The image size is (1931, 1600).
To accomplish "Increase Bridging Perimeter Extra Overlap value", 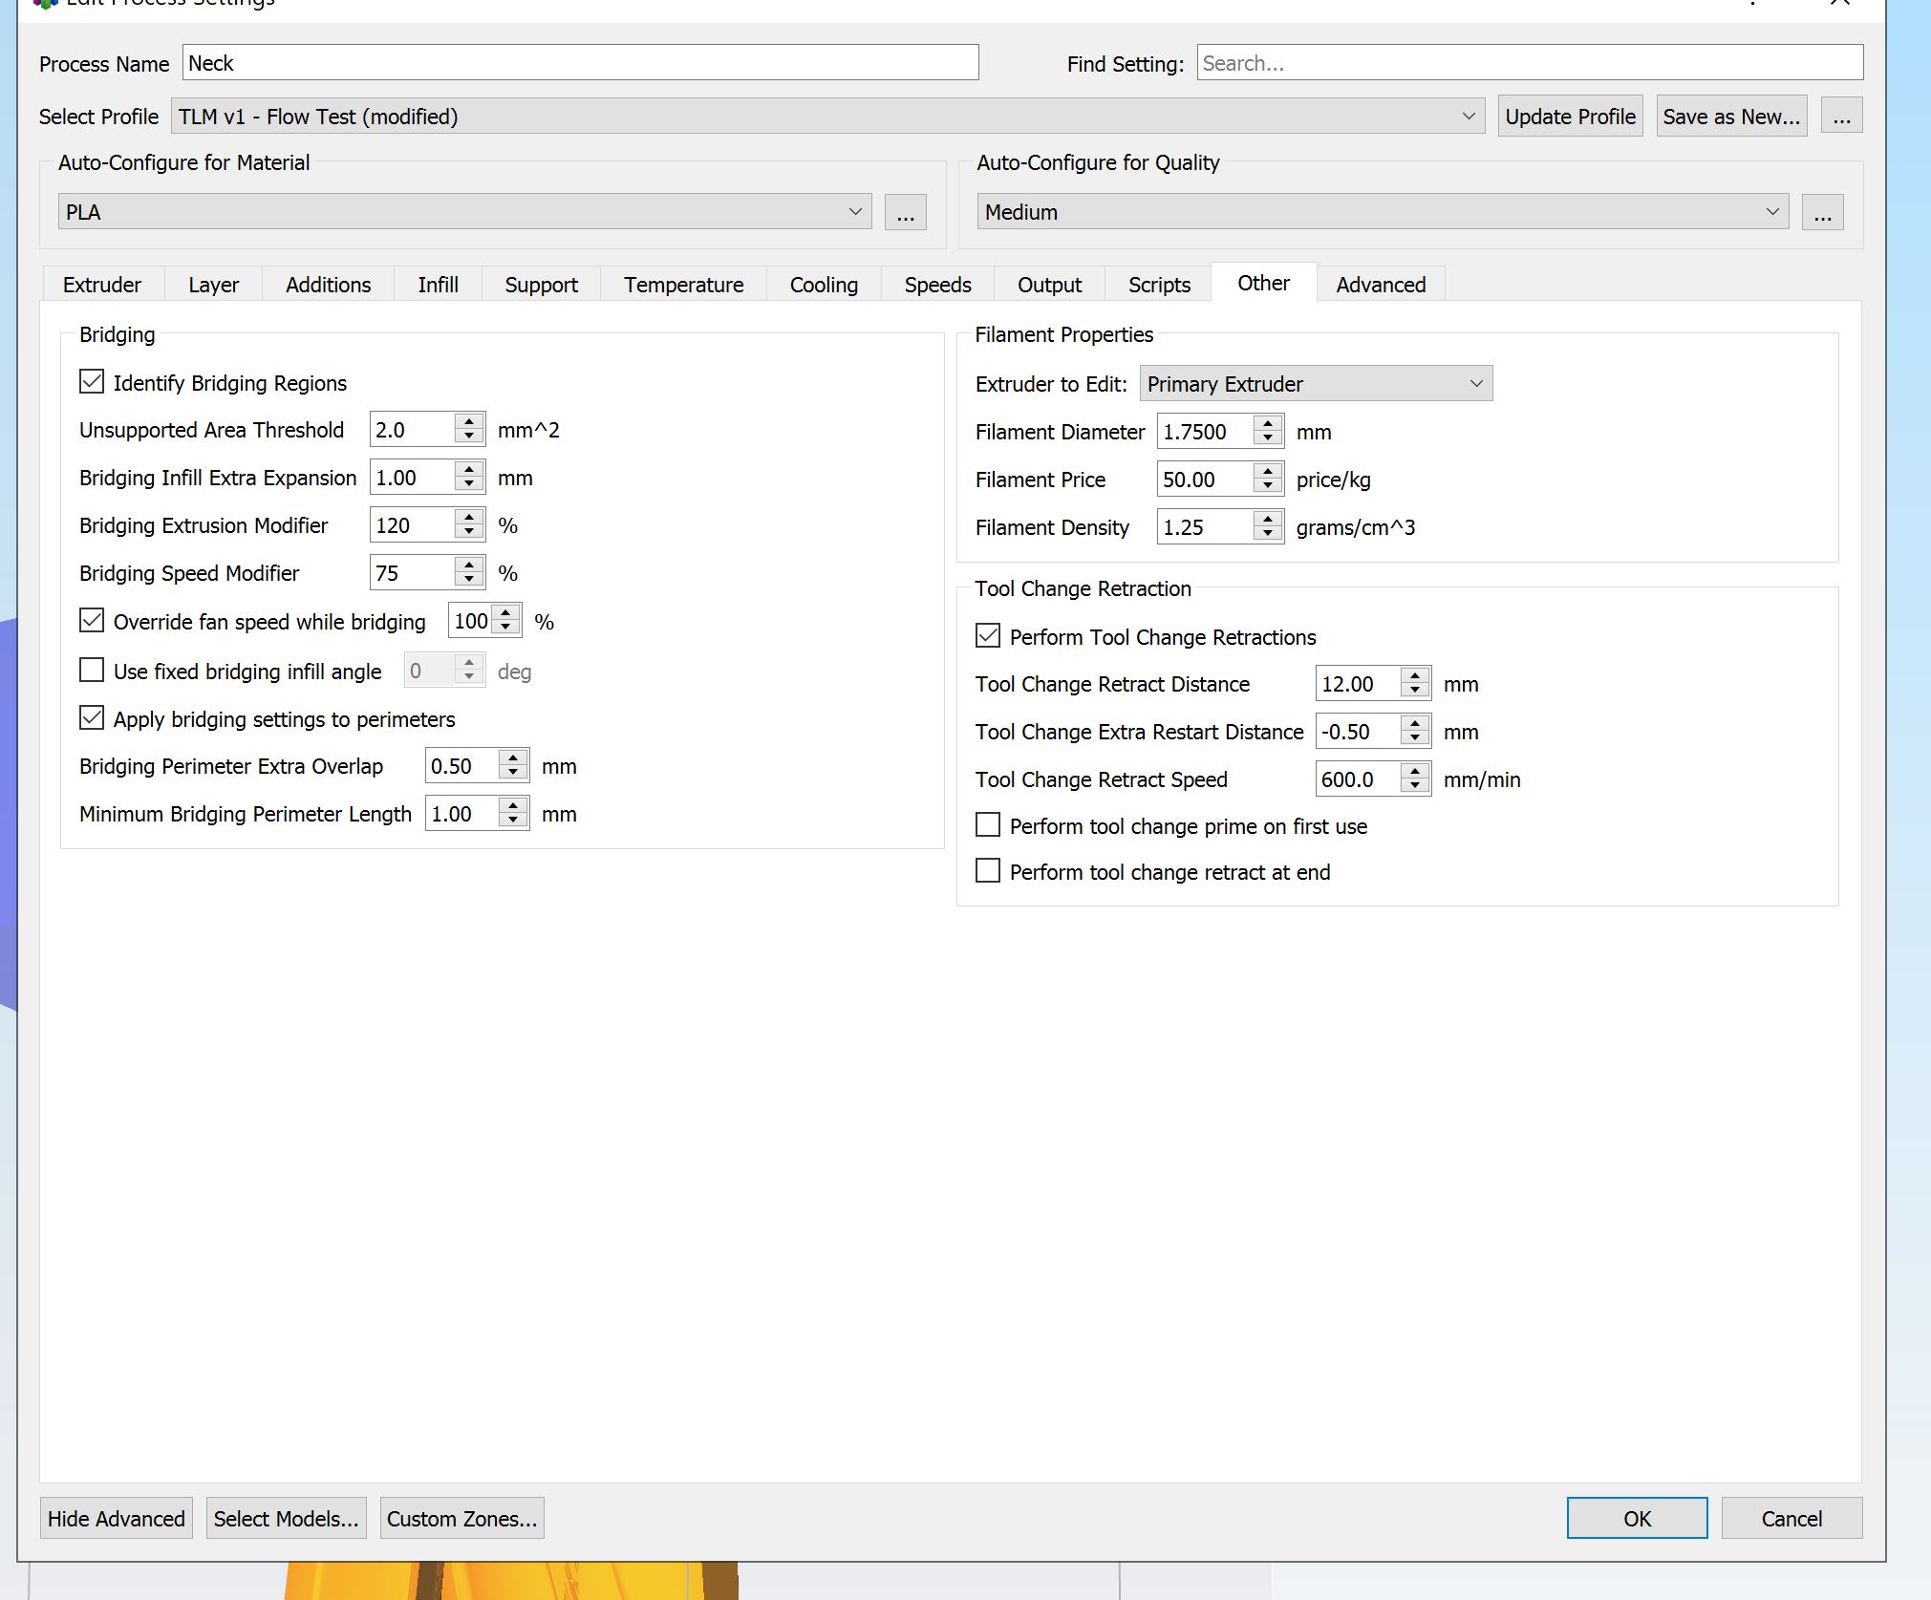I will 514,757.
